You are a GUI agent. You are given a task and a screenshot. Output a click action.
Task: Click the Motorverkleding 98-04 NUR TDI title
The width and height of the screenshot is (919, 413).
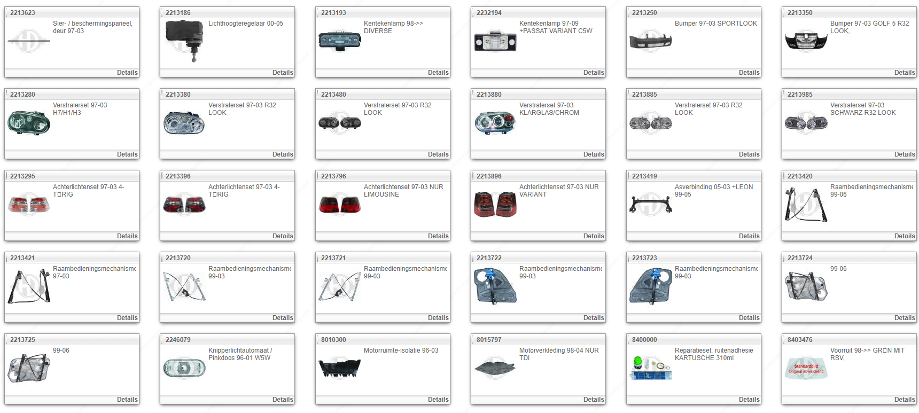pos(558,354)
